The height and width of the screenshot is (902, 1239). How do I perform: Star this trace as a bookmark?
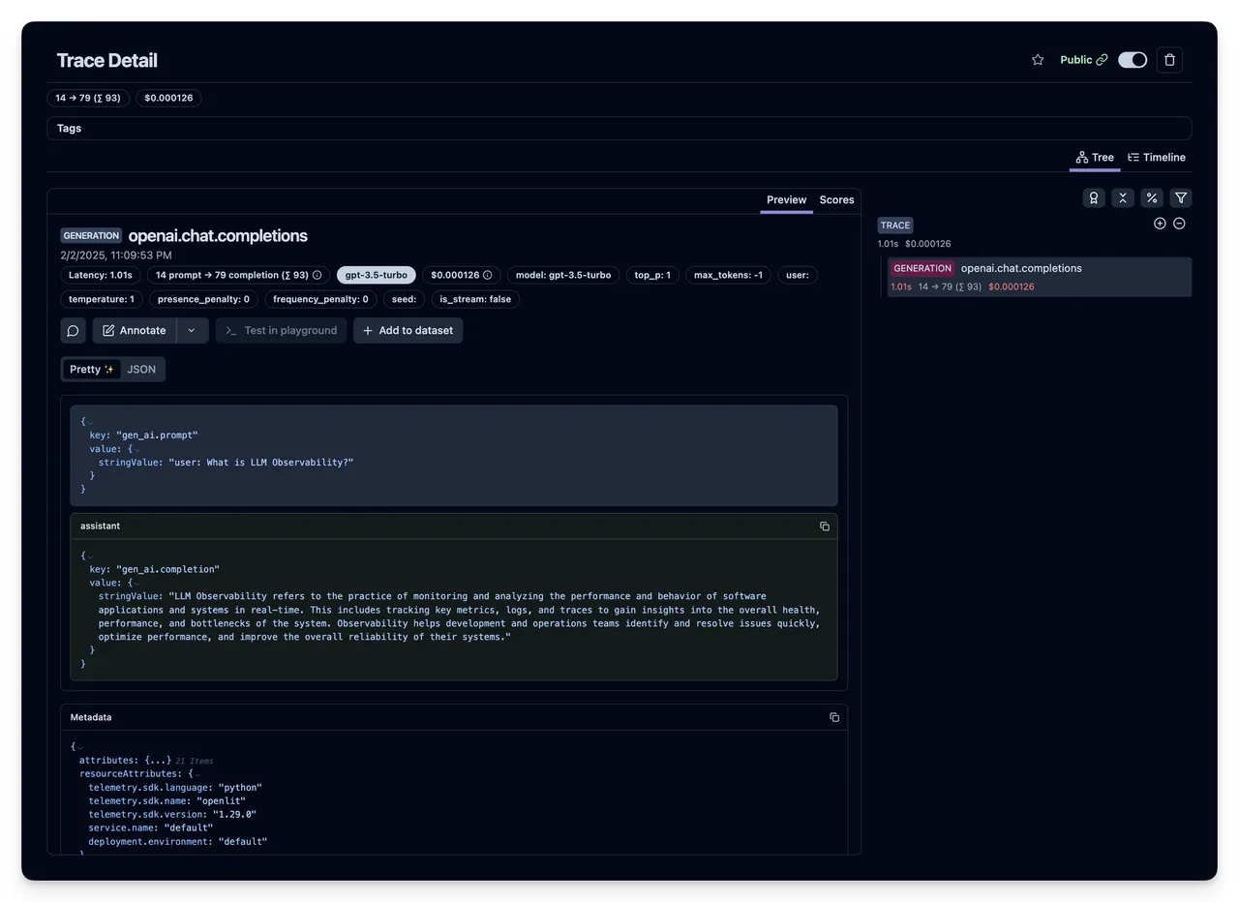click(x=1038, y=60)
